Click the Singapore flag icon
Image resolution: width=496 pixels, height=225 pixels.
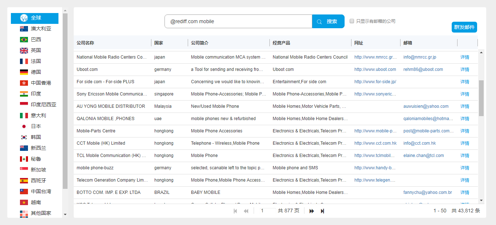pyautogui.click(x=24, y=170)
